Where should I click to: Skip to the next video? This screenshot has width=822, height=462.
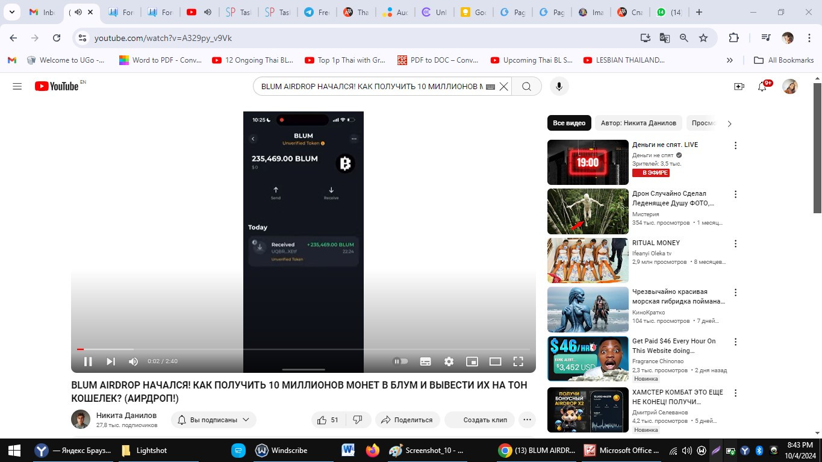click(111, 361)
